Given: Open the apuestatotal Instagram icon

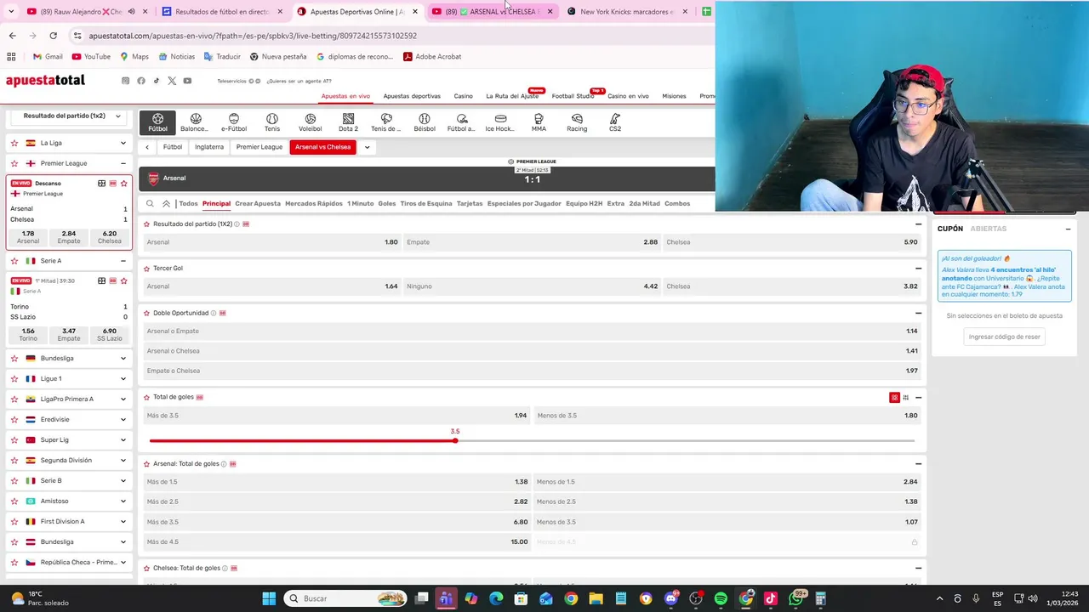Looking at the screenshot, I should (125, 81).
